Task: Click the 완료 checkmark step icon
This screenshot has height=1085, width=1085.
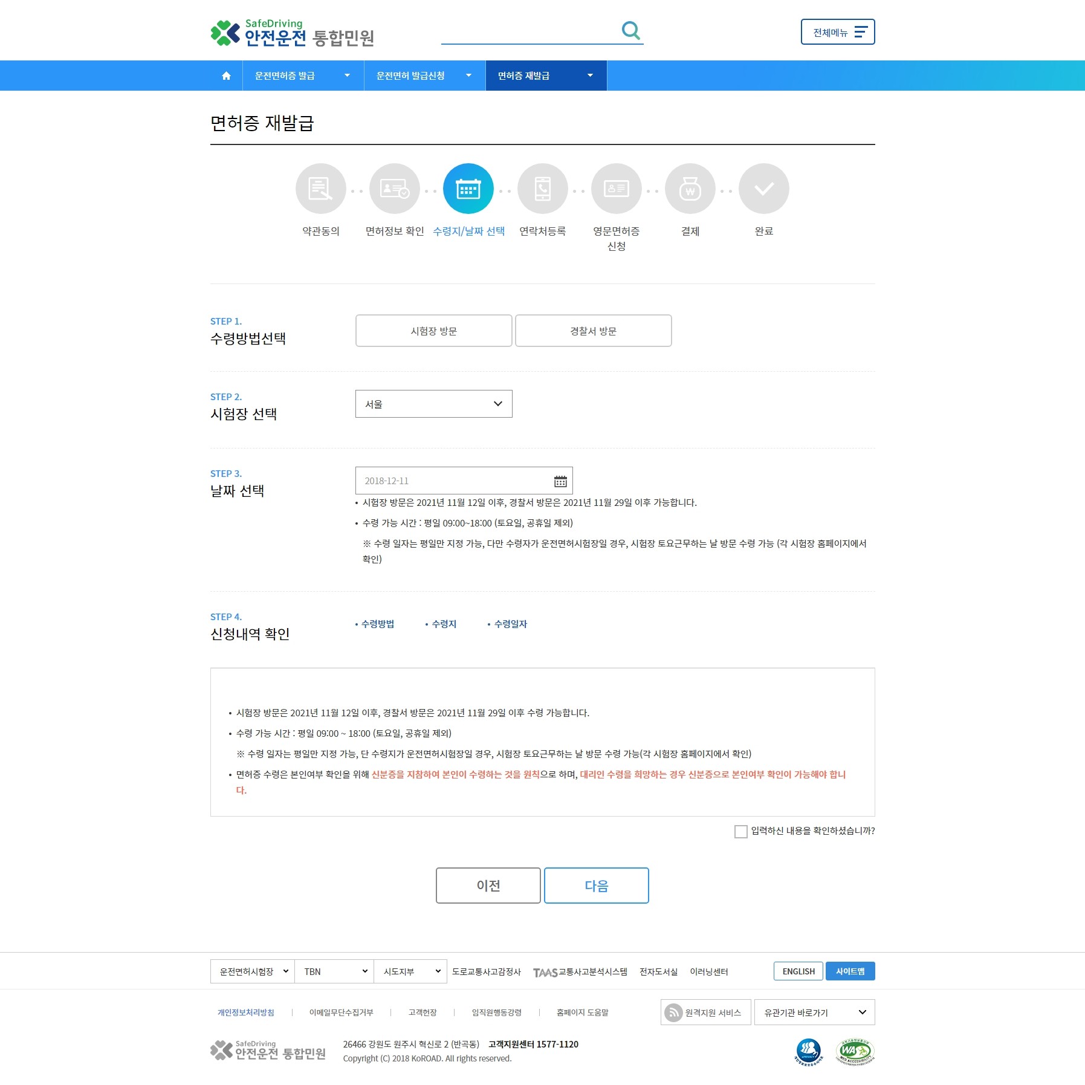Action: [764, 189]
